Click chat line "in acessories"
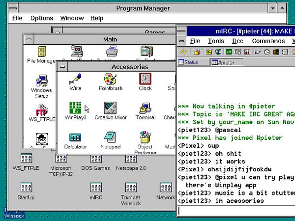Screen dimensions: 295x221 pos(221,201)
